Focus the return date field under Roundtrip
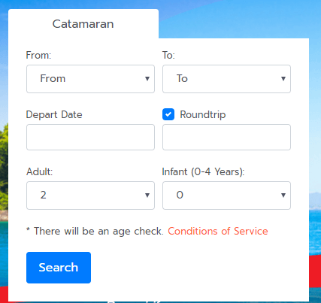Screen dimensions: 321x303 [226, 137]
